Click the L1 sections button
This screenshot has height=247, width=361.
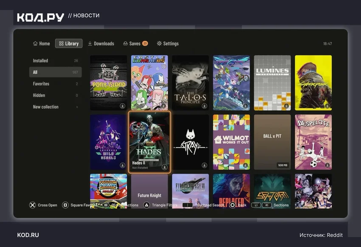tap(256, 205)
